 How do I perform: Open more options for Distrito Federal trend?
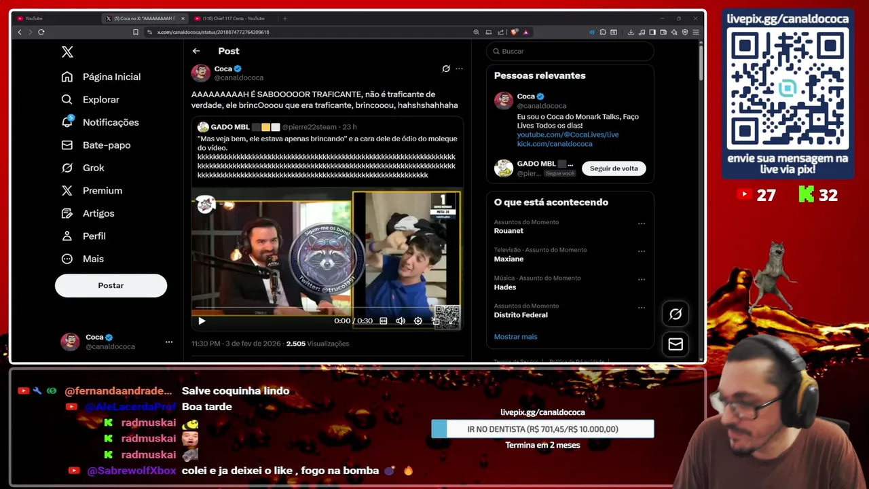(642, 308)
